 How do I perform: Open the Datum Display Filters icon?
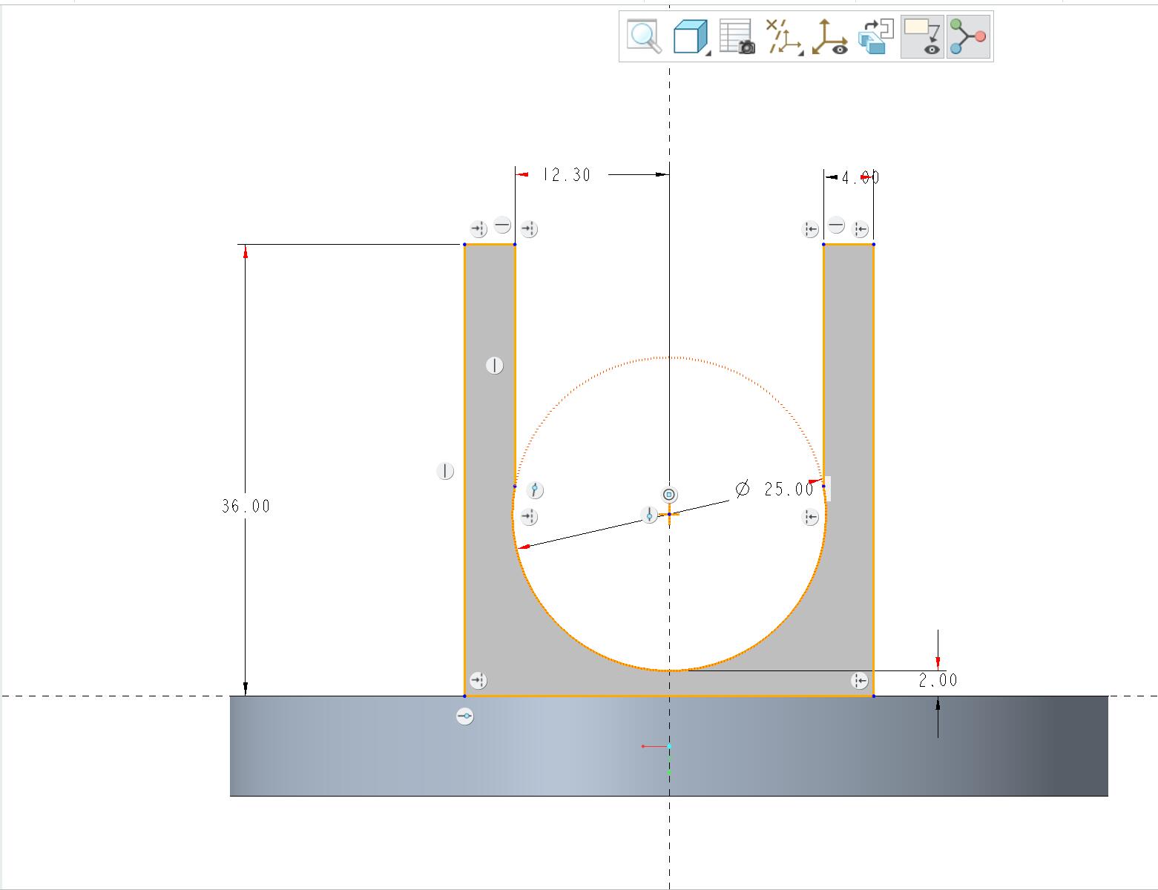tap(782, 36)
